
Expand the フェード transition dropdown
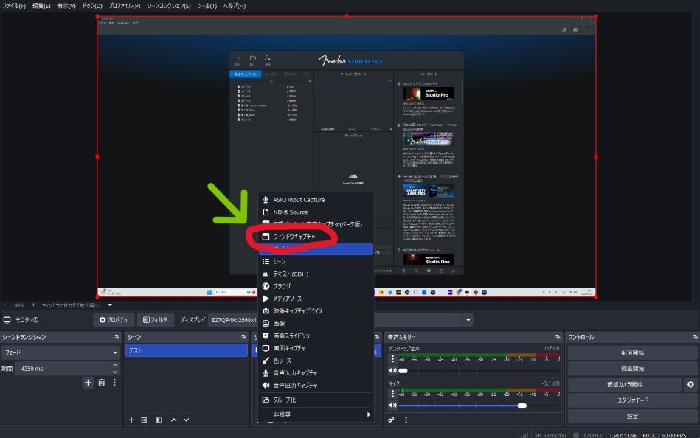[115, 352]
